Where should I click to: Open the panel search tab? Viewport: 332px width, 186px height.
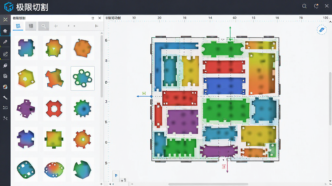click(44, 26)
